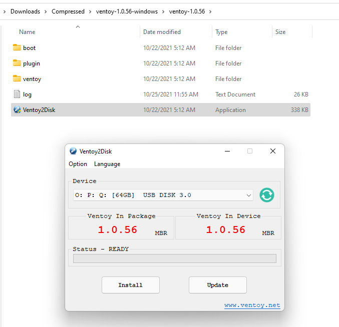Click the Text Document type cell
The image size is (339, 327).
coord(235,94)
